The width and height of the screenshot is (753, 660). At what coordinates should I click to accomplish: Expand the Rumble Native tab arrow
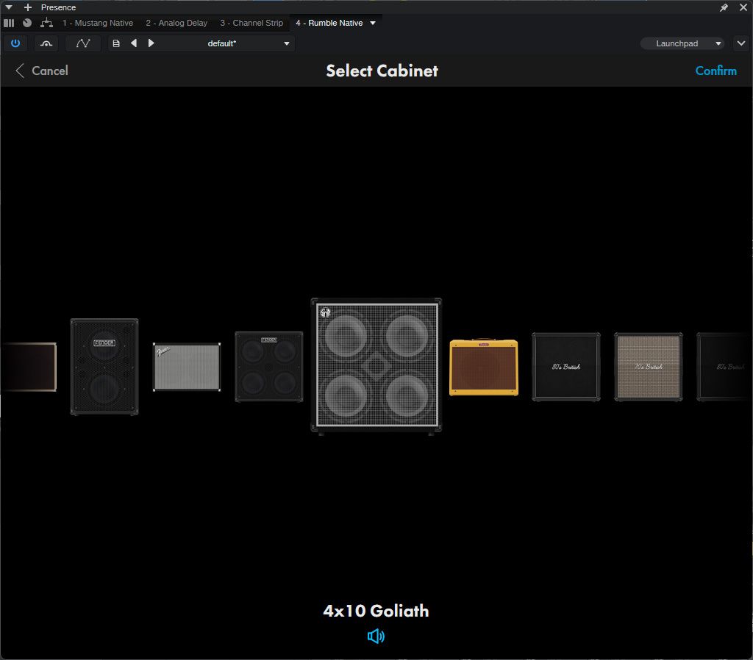(373, 23)
